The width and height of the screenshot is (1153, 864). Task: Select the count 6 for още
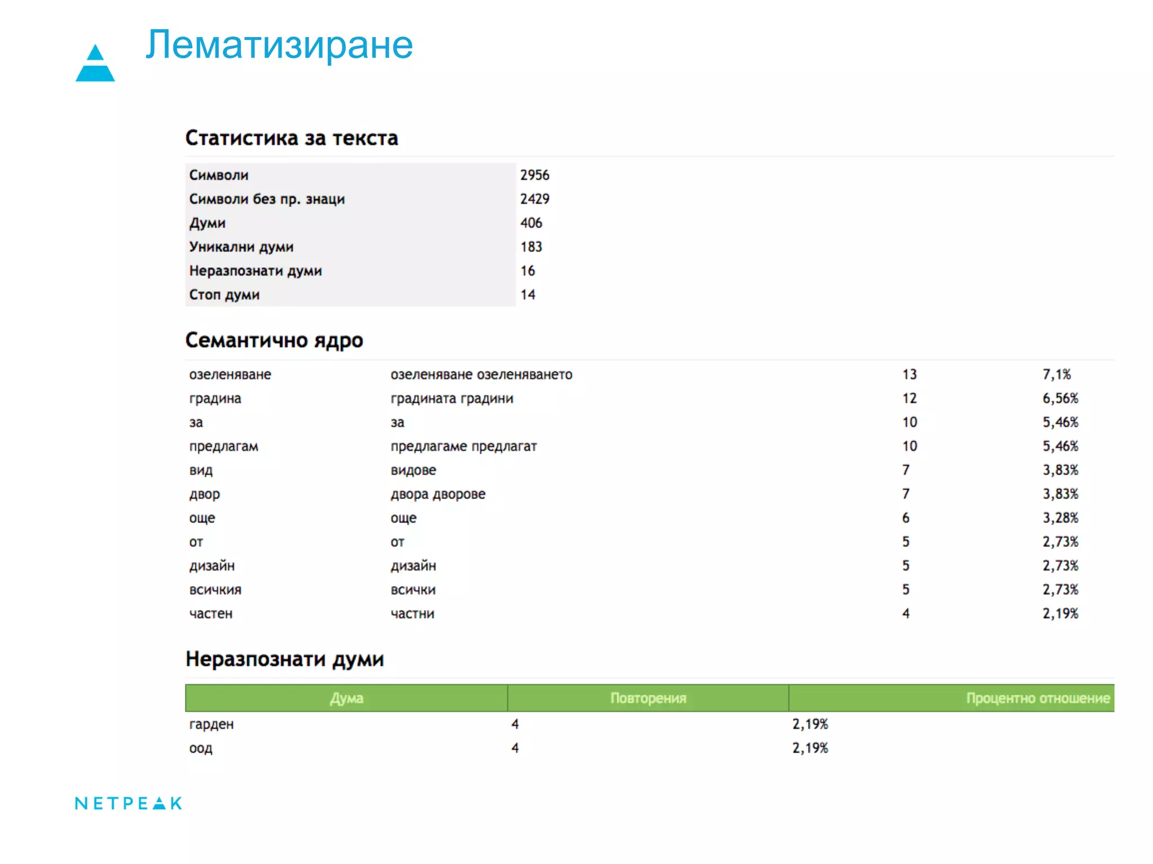point(905,518)
